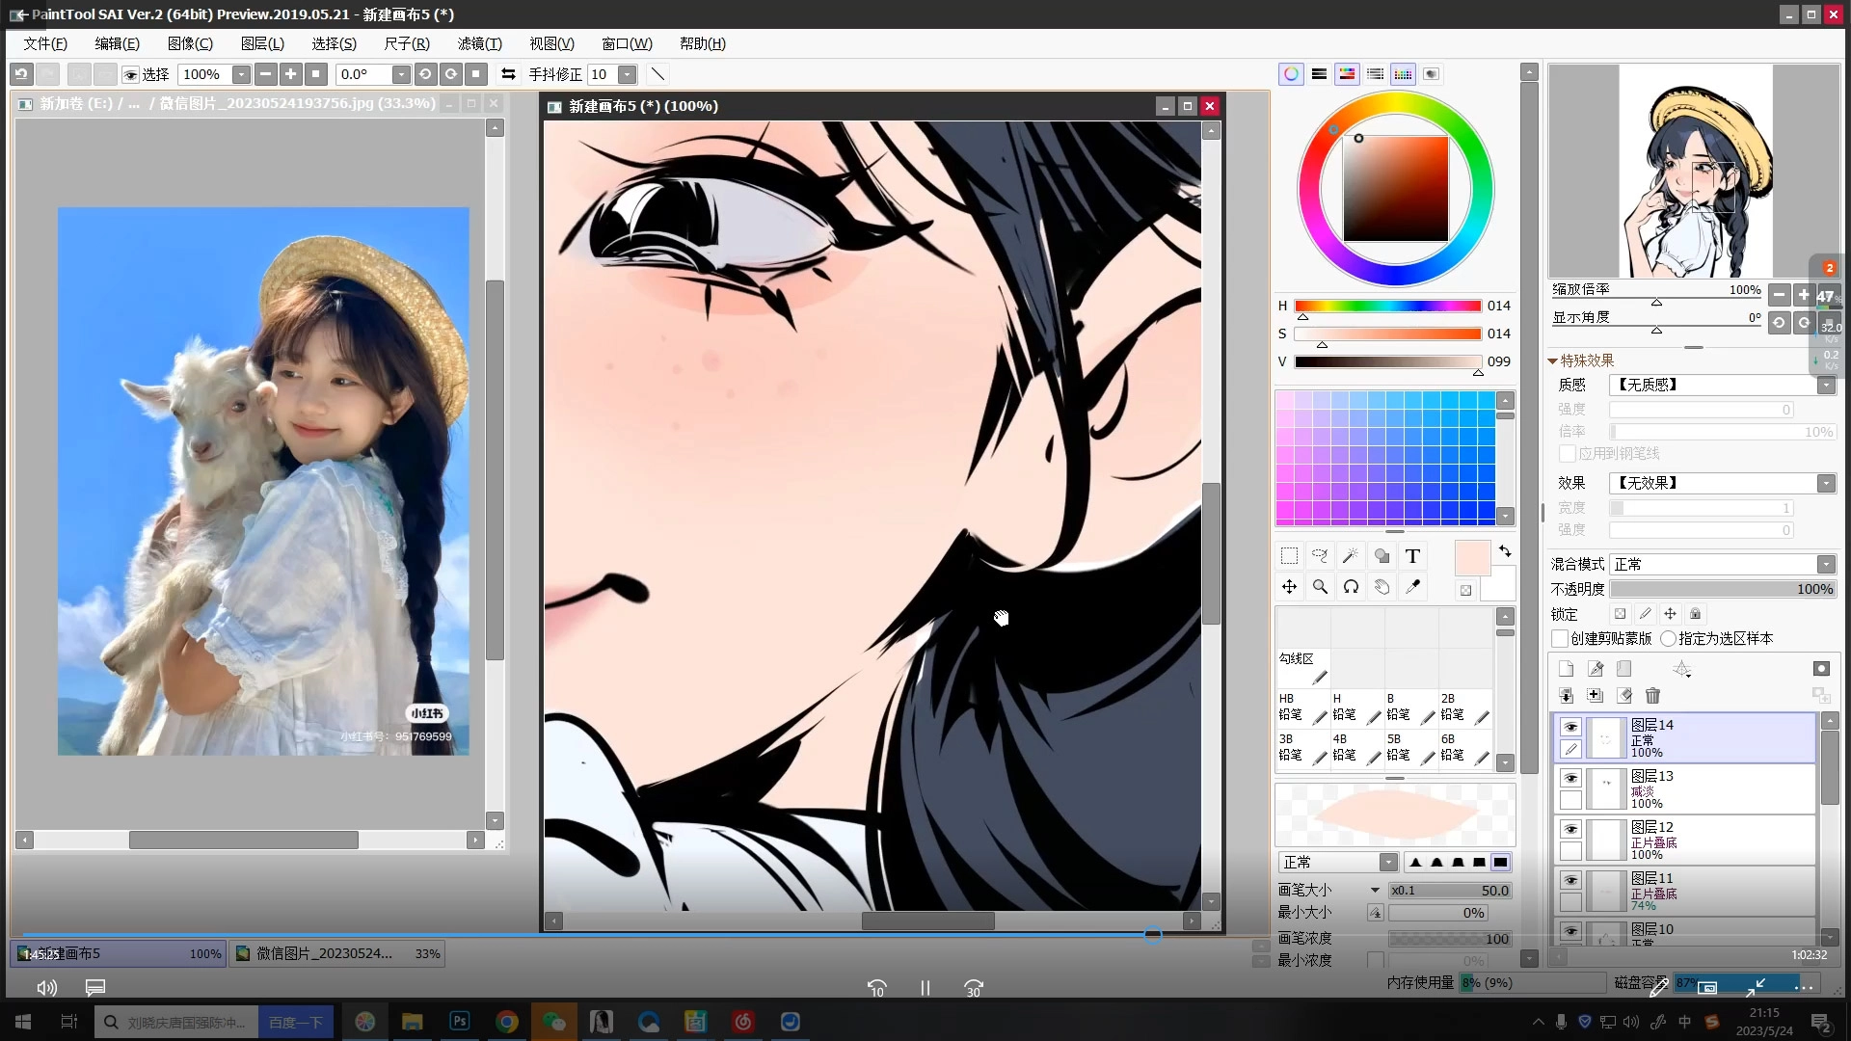Open the 图层(L) menu
This screenshot has height=1041, width=1851.
coord(262,44)
